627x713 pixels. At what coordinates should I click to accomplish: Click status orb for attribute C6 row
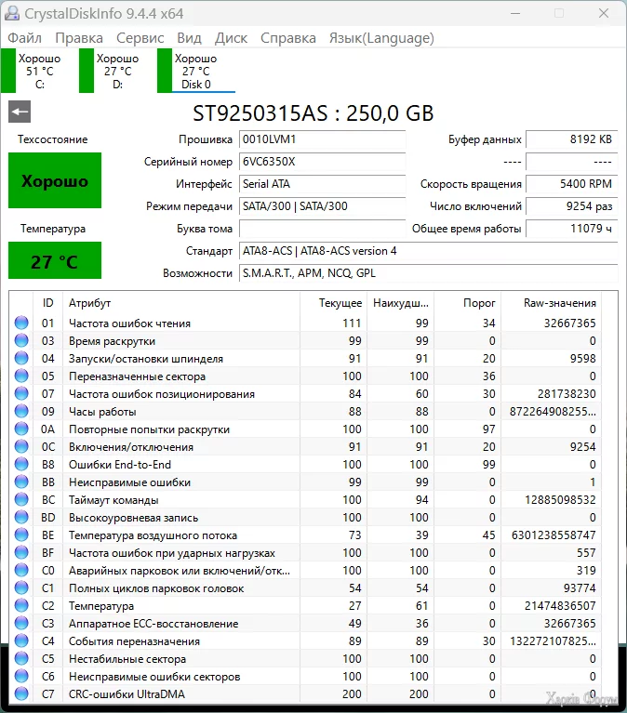[x=21, y=676]
